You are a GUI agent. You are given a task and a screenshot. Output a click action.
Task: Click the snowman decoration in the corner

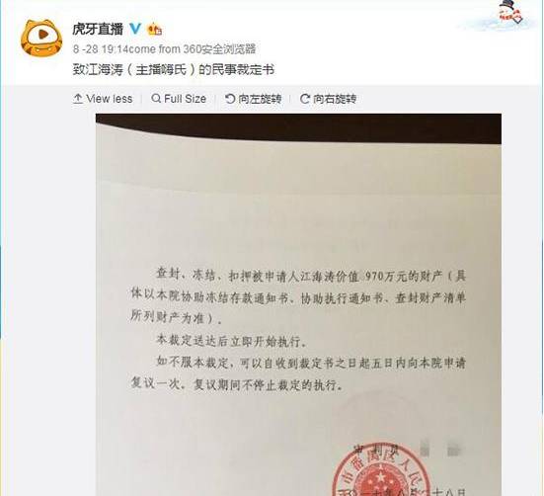pos(509,13)
